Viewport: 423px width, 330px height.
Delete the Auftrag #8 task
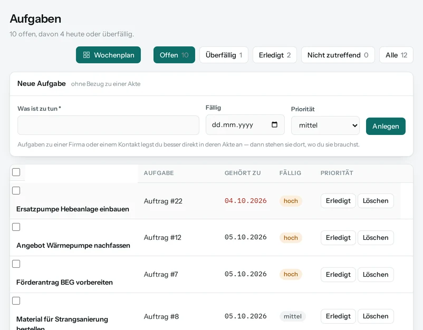pyautogui.click(x=376, y=316)
